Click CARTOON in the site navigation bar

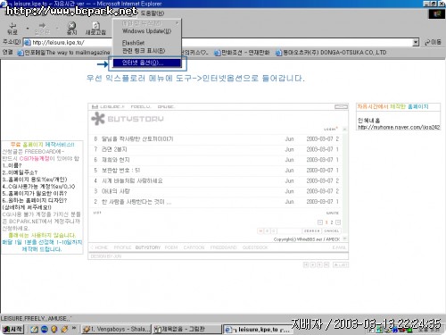194,247
